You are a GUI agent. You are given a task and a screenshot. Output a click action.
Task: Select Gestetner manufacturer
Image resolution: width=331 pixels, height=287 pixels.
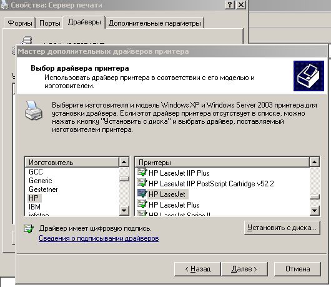click(x=43, y=189)
